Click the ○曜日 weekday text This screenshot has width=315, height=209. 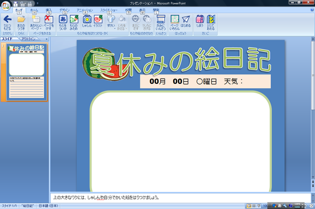pyautogui.click(x=207, y=81)
